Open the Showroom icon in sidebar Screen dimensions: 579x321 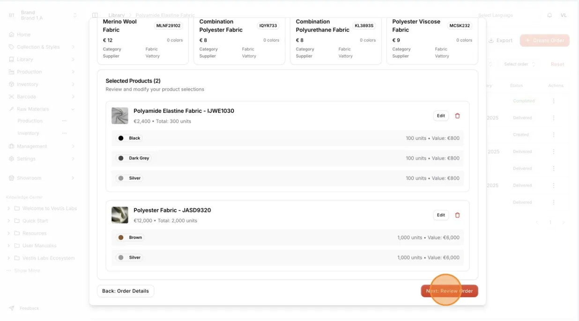[12, 178]
